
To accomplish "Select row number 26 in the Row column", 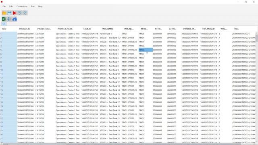I will (8, 135).
